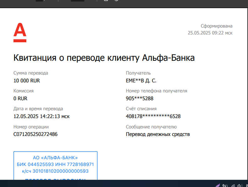Select the 'Дата и время перевода' label
248x187 pixels.
(38, 109)
